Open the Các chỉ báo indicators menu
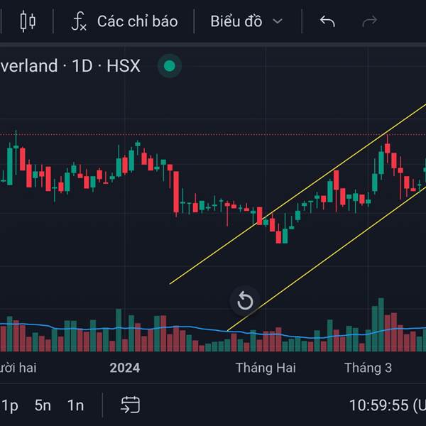 (136, 21)
